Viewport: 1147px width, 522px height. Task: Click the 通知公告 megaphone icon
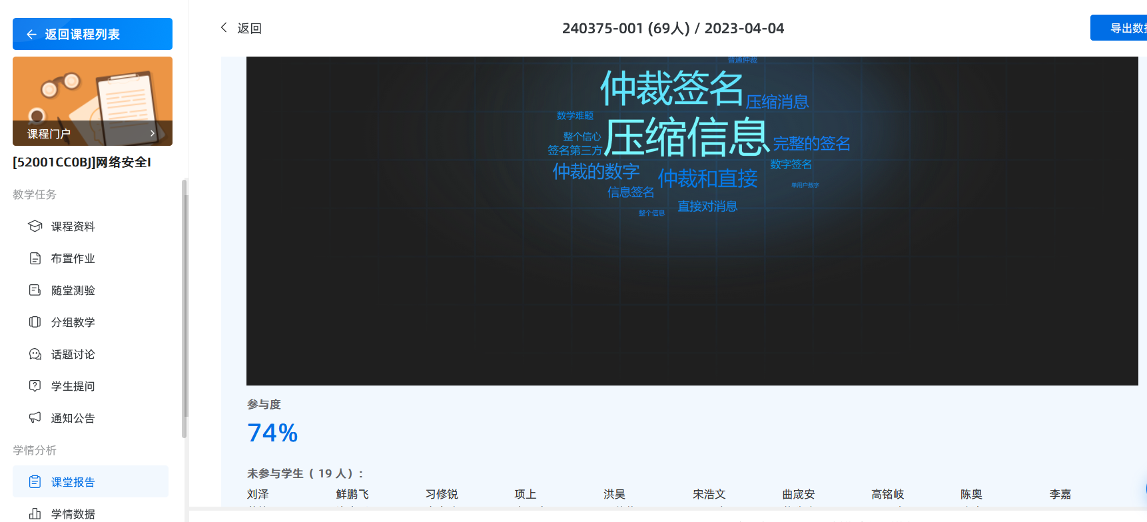pos(35,418)
